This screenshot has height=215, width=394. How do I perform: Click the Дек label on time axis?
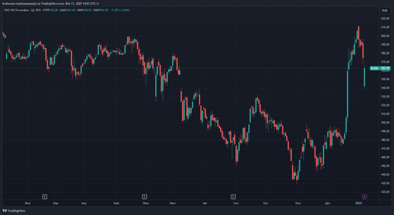coord(328,203)
